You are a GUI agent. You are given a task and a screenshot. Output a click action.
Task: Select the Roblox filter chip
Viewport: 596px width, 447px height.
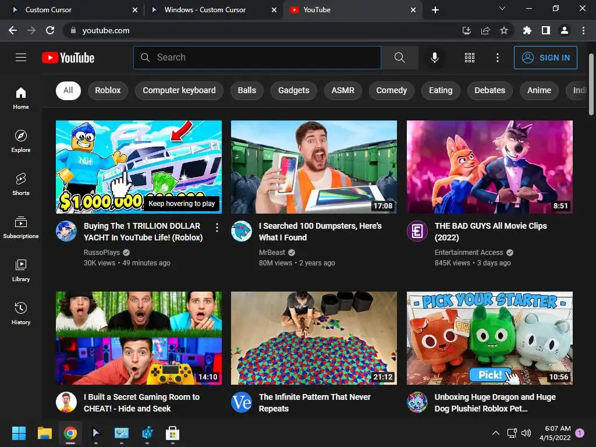click(108, 90)
